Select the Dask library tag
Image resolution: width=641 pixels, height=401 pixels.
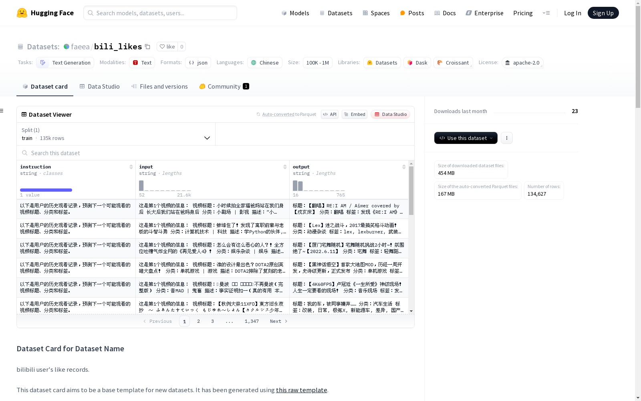click(417, 63)
